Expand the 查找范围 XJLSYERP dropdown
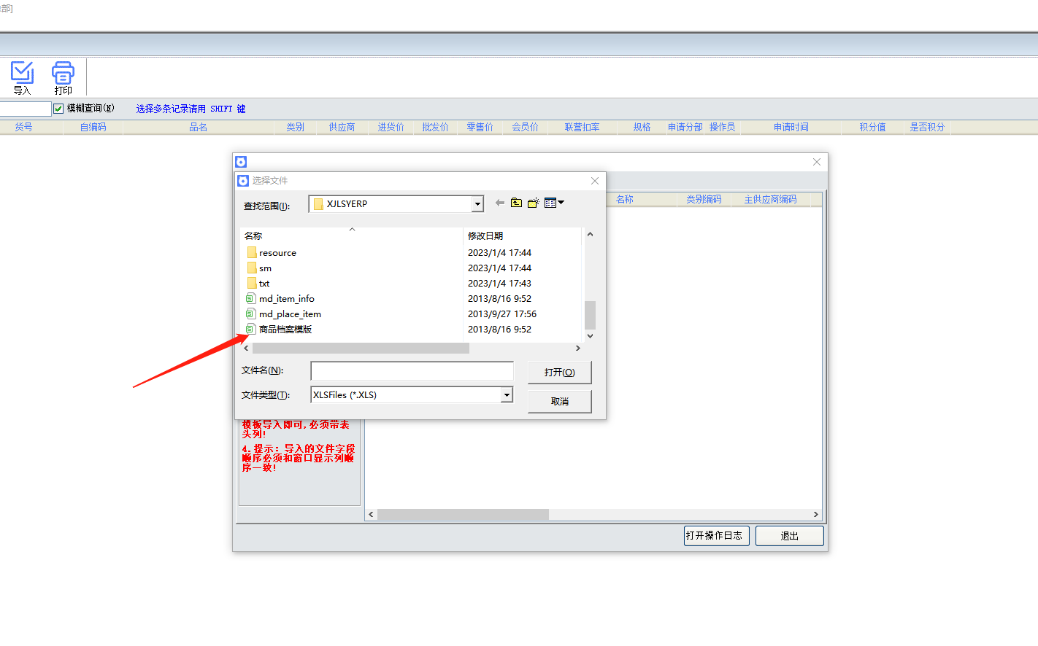The height and width of the screenshot is (646, 1038). tap(477, 204)
